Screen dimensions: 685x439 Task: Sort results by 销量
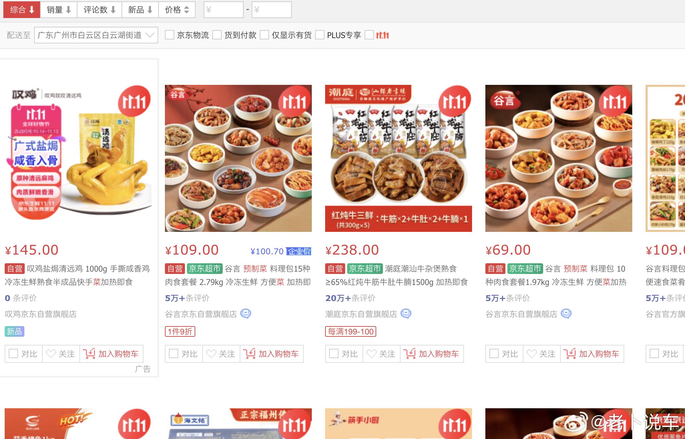coord(59,10)
